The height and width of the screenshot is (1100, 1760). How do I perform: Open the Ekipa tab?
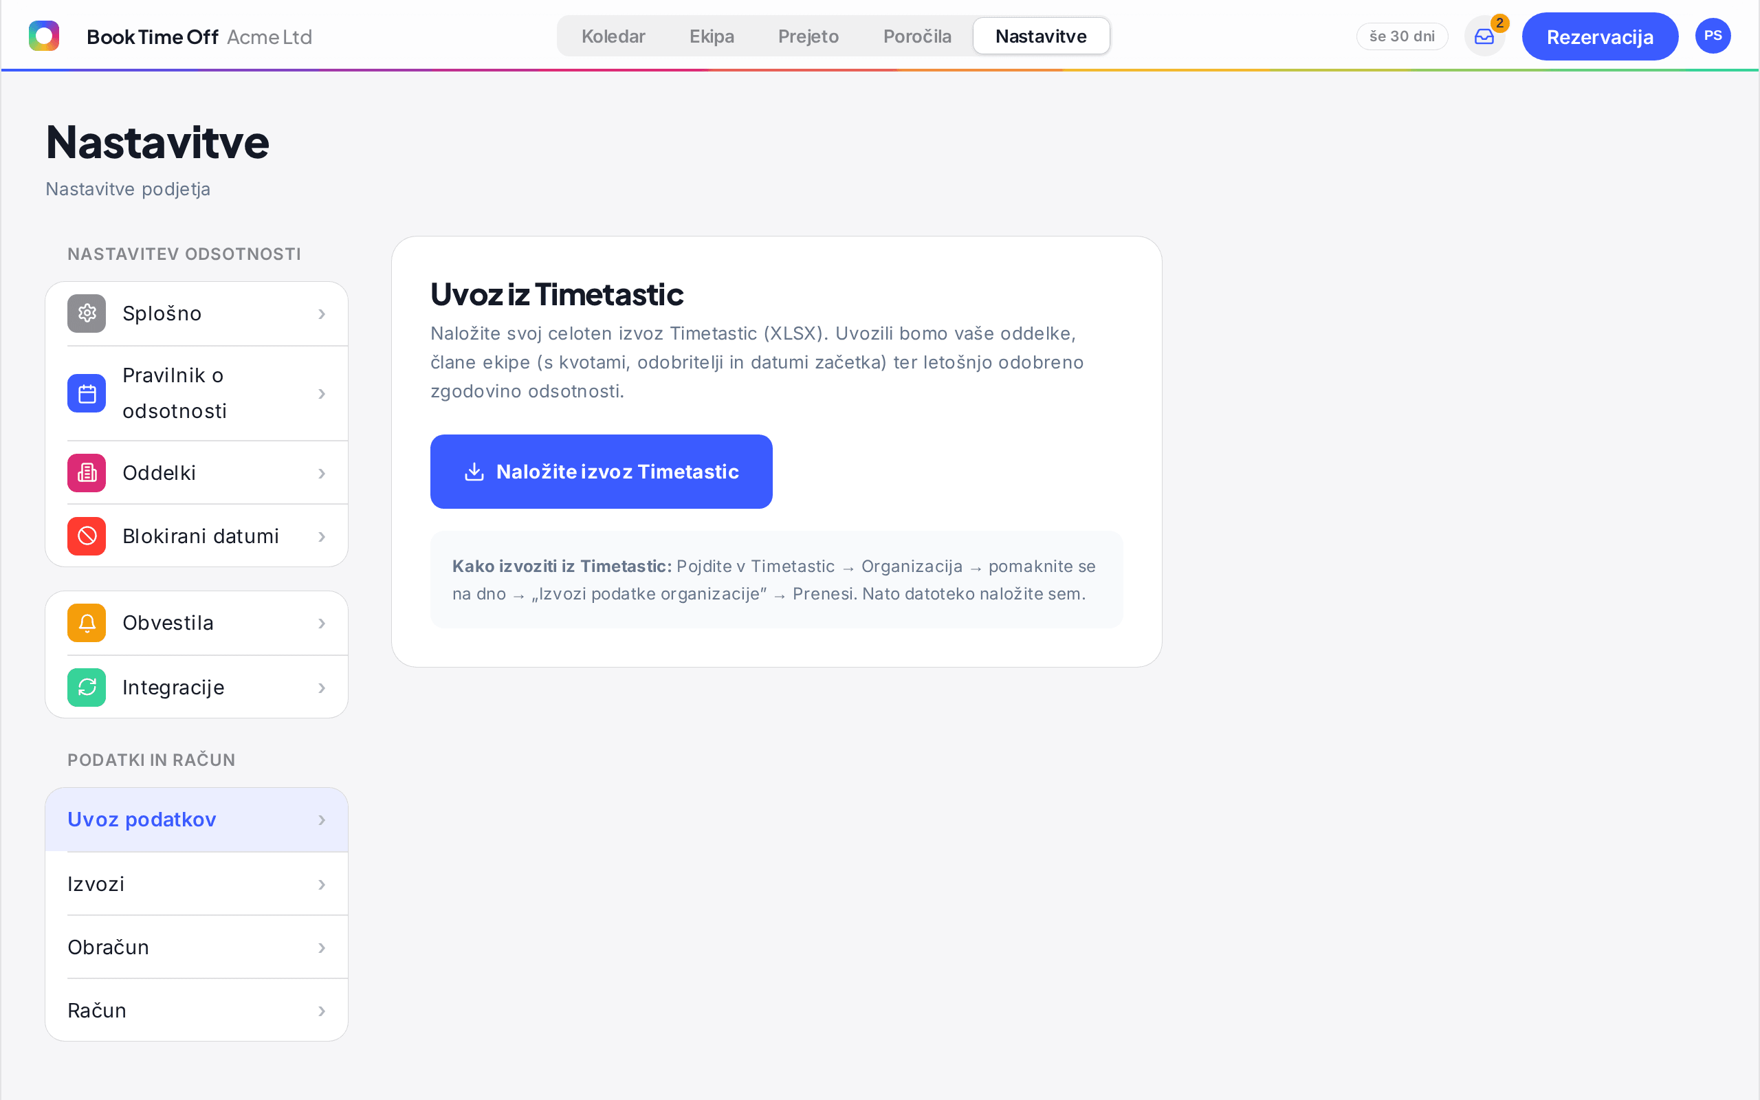[712, 36]
